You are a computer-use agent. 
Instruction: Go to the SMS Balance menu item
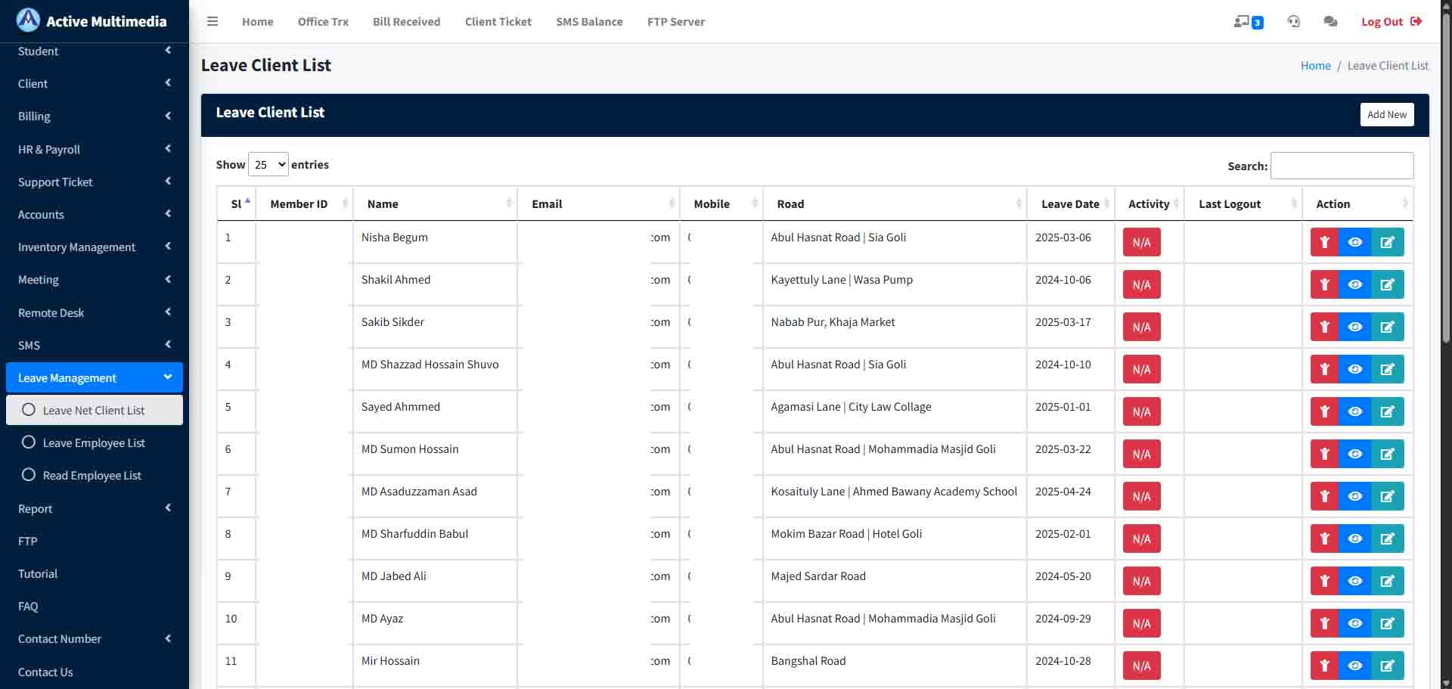click(x=589, y=22)
